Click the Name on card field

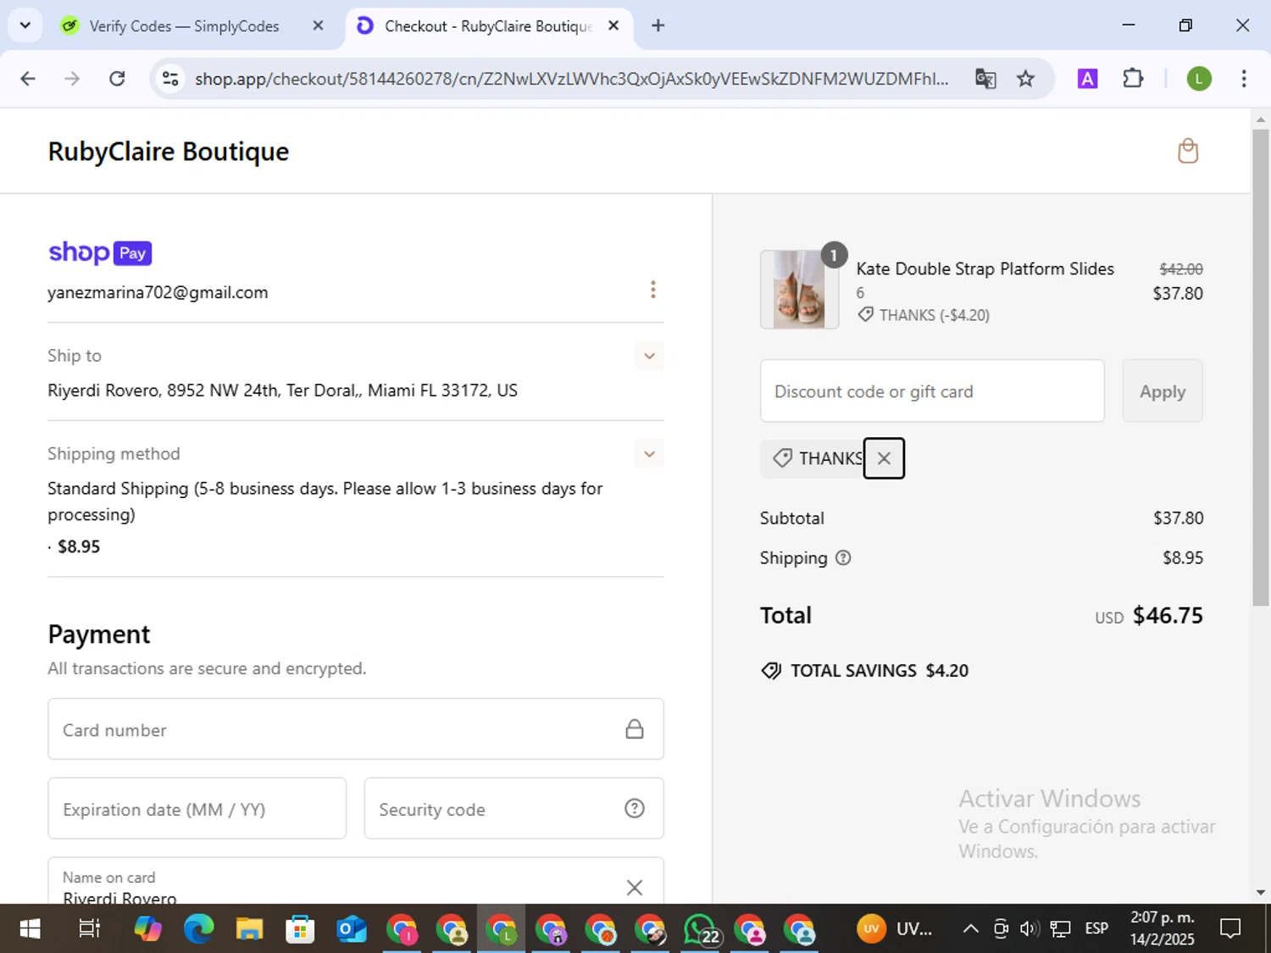coord(356,881)
